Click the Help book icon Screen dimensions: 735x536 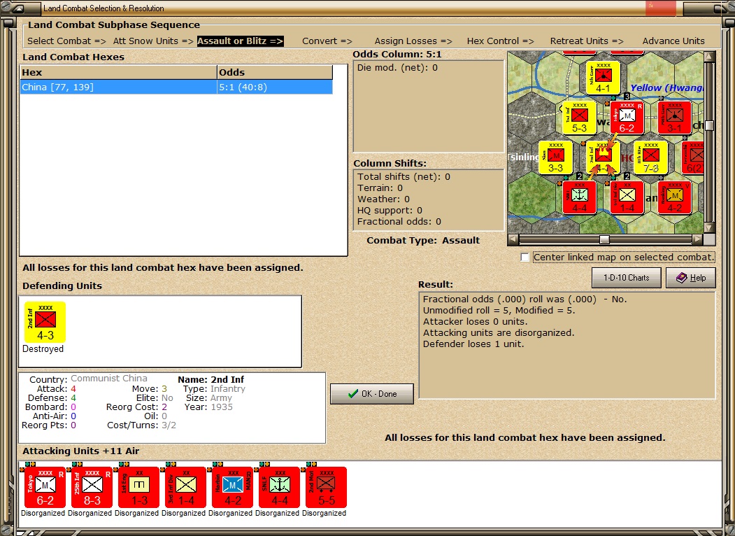click(681, 278)
